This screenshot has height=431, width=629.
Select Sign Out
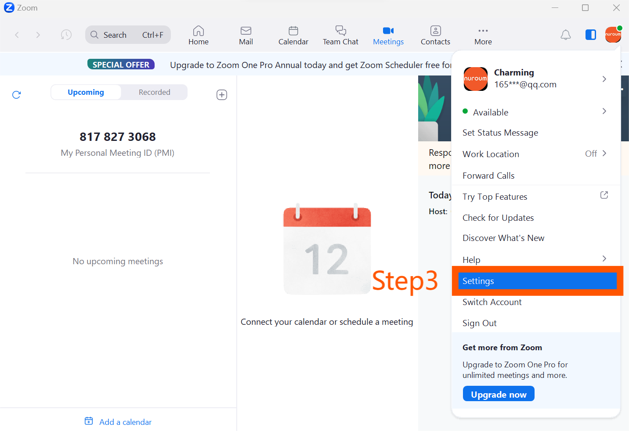[x=480, y=323]
